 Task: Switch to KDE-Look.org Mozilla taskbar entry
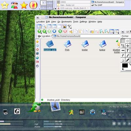point(74,8)
